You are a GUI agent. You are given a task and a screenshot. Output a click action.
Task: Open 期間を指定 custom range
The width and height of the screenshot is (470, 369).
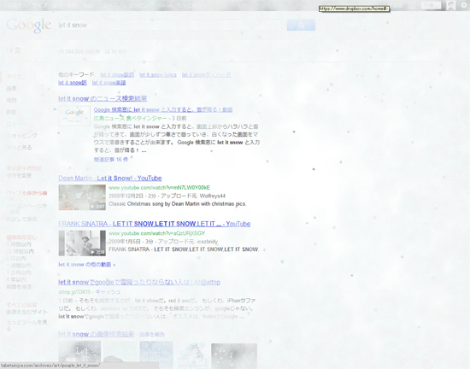[19, 287]
